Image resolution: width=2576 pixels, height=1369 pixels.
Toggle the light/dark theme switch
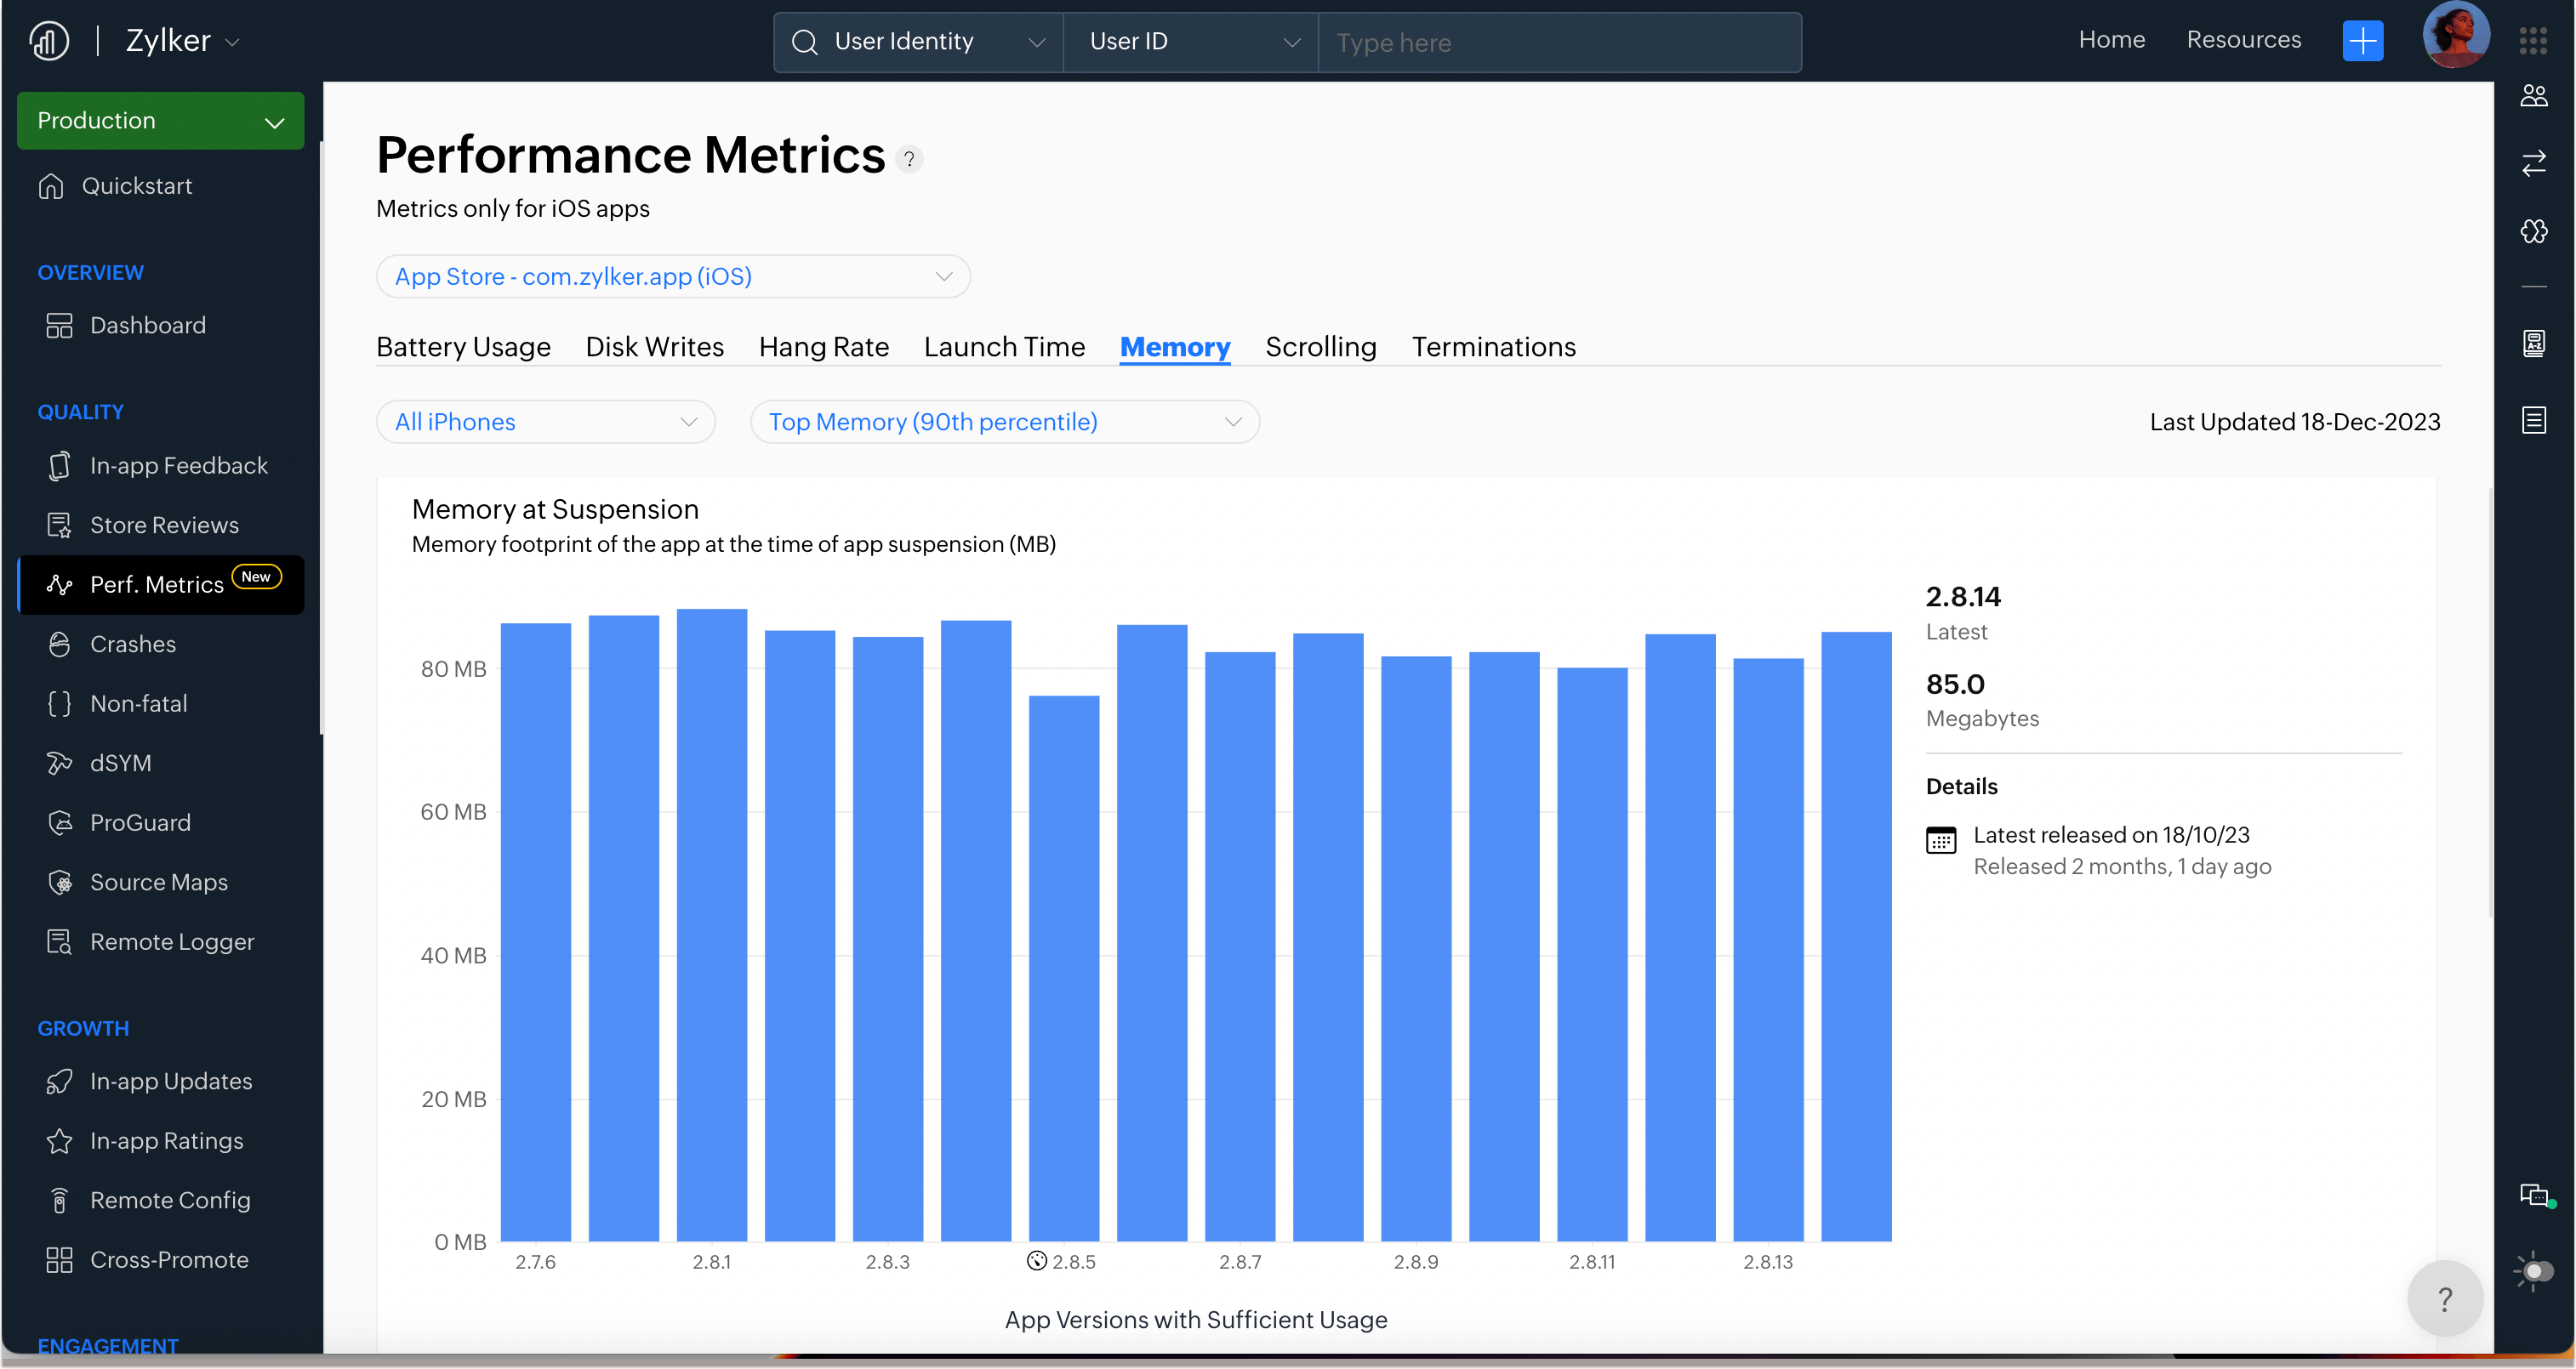2533,1271
